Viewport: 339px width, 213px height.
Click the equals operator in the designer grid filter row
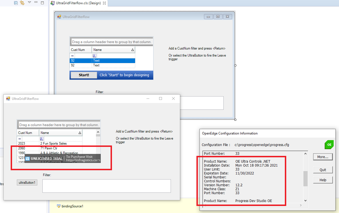72,56
